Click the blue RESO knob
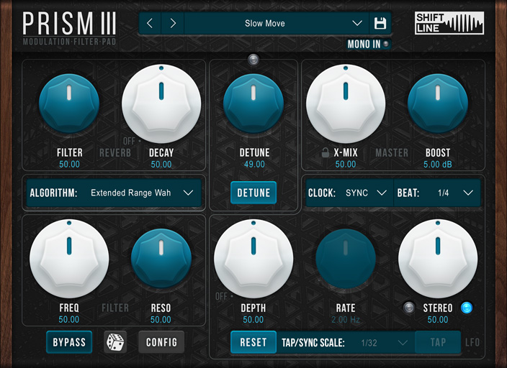 161,259
